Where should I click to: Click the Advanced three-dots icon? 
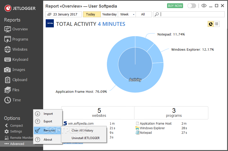[x=7, y=144]
